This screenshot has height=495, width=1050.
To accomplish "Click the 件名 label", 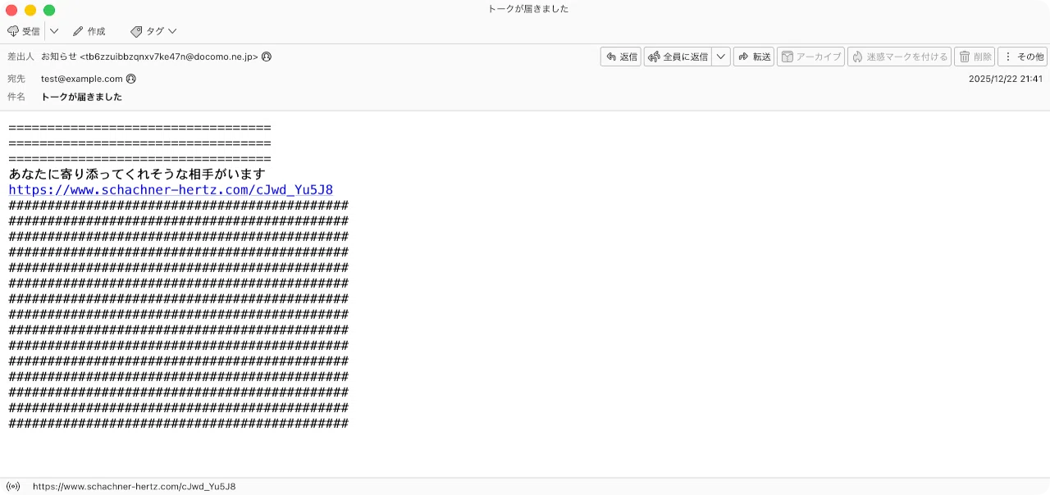I will pos(16,97).
